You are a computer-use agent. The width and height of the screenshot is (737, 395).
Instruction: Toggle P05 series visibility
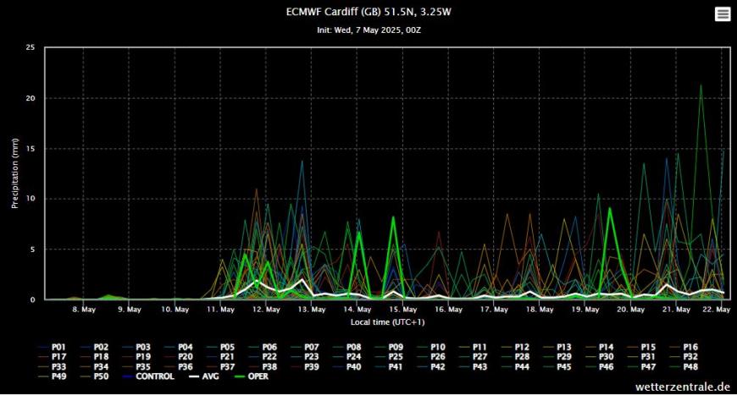(221, 347)
